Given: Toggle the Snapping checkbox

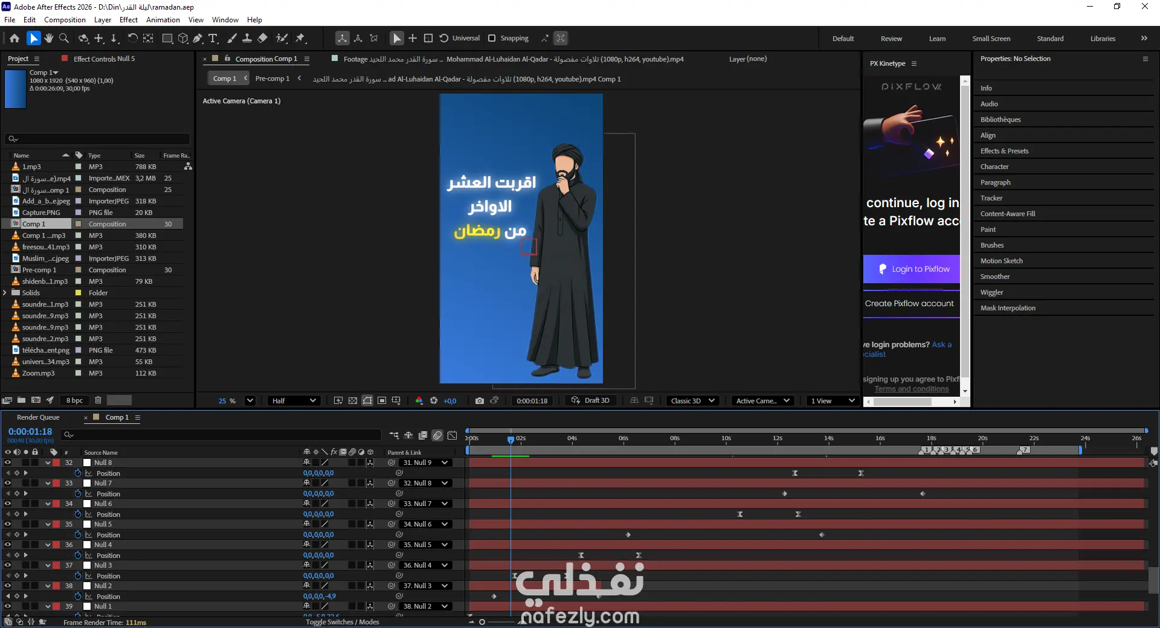Looking at the screenshot, I should click(492, 38).
